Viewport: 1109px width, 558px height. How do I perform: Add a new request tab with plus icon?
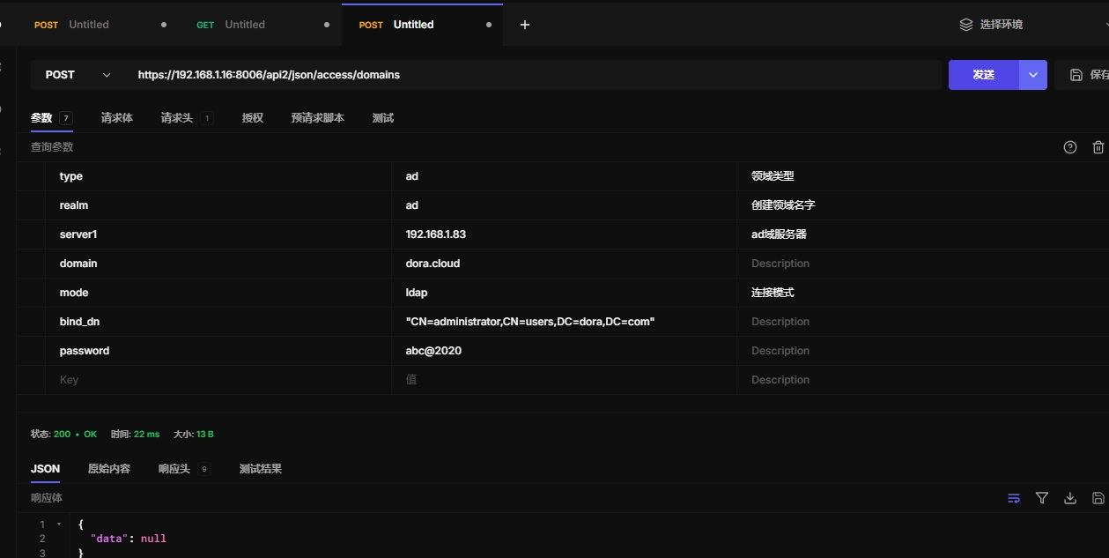(525, 25)
